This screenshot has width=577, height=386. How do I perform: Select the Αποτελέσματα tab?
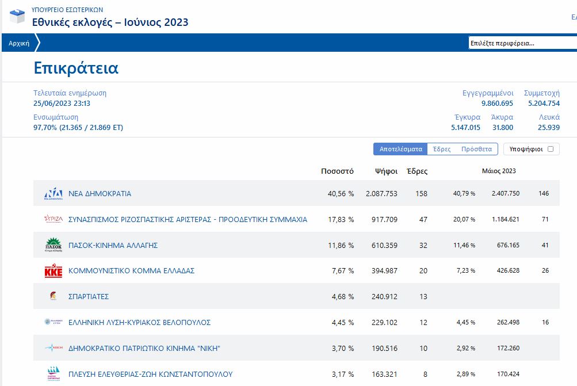tap(400, 149)
